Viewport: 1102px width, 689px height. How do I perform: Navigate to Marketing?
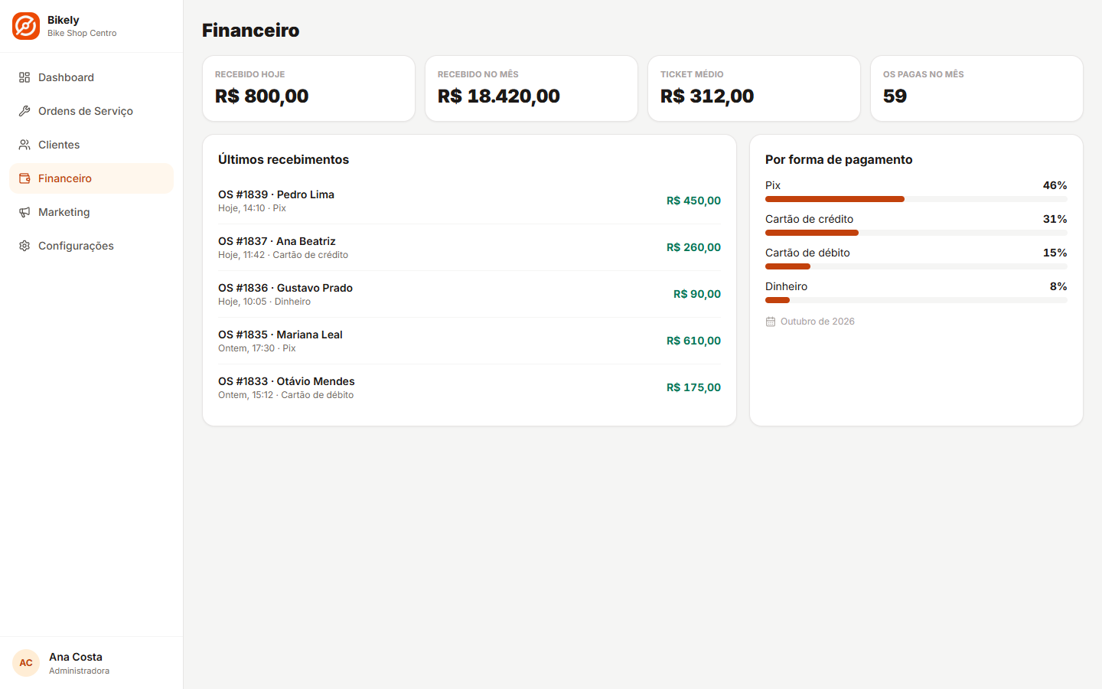92,212
